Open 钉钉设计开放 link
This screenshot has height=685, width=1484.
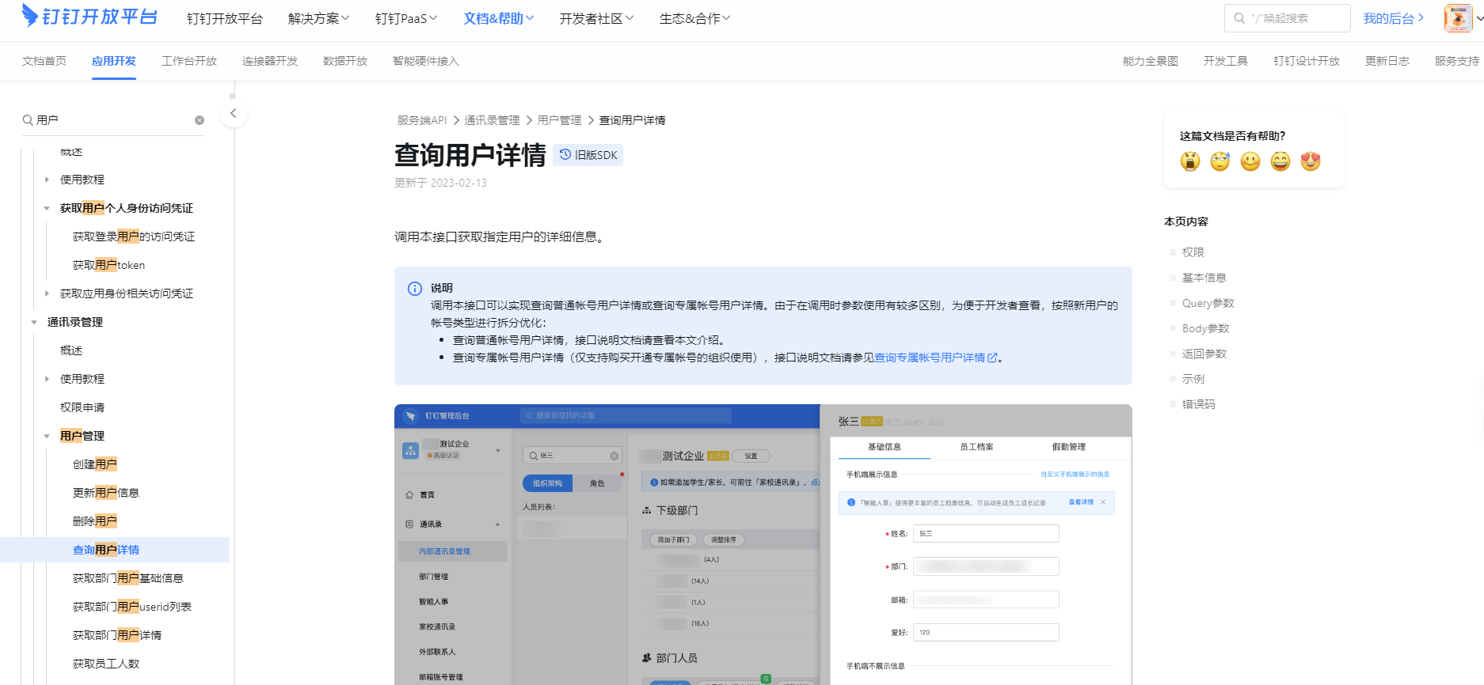[1307, 61]
